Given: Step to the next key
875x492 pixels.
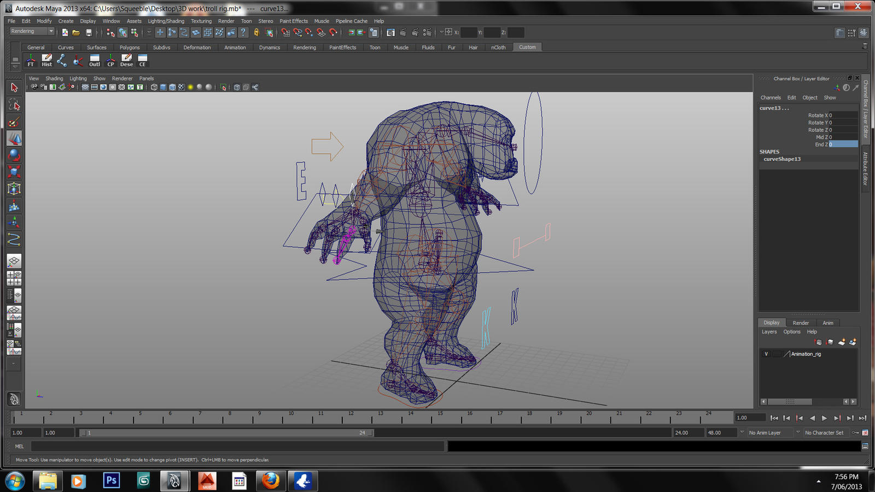Looking at the screenshot, I should click(x=837, y=418).
